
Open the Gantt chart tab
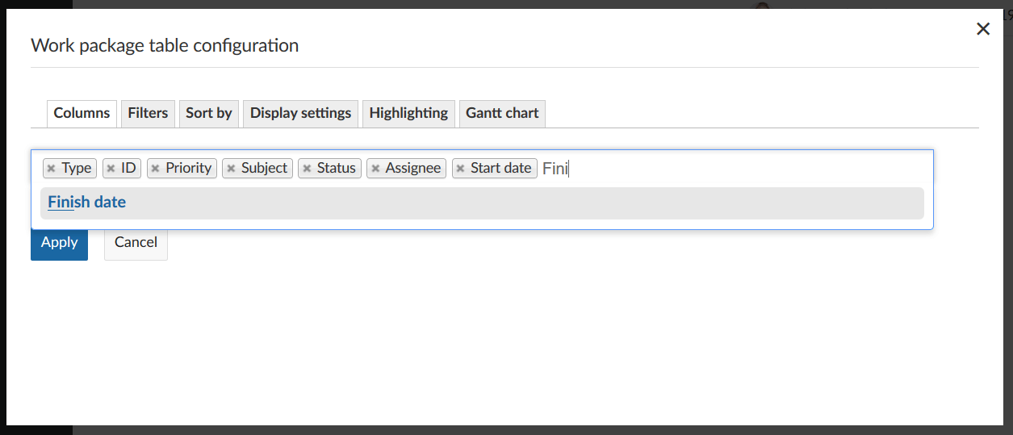pos(502,113)
